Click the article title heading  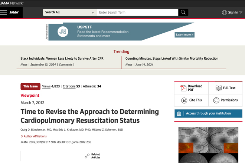(x=89, y=116)
